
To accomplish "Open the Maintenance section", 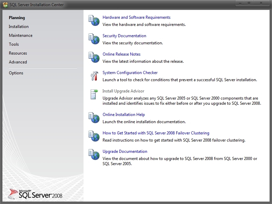I will tap(21, 35).
